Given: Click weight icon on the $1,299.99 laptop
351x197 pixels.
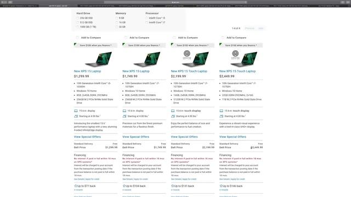Looking at the screenshot, I should [x=76, y=116].
